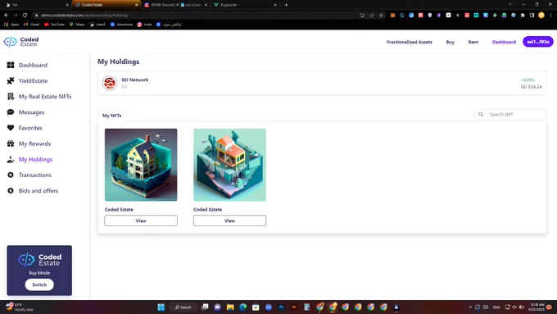557x314 pixels.
Task: Open the Rent page in top navigation
Action: [473, 42]
